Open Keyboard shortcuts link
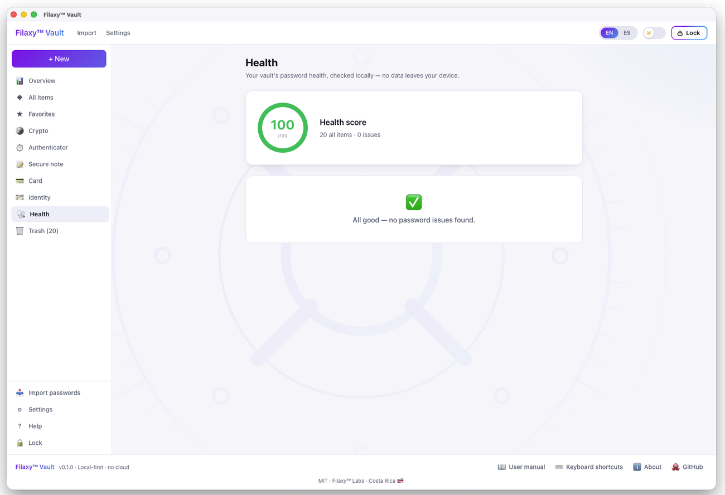Image resolution: width=725 pixels, height=495 pixels. pos(589,467)
